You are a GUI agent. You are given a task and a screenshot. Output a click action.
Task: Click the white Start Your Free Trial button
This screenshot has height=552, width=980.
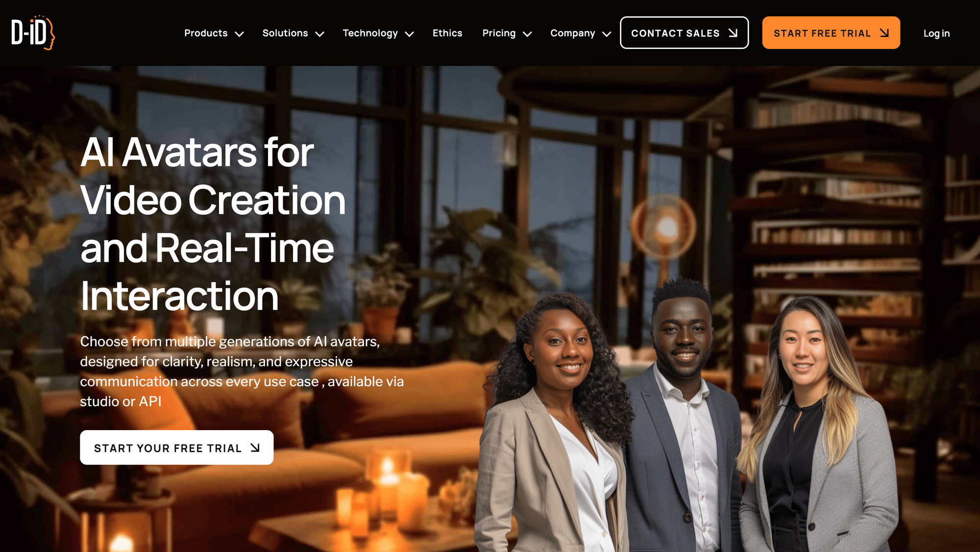(177, 447)
